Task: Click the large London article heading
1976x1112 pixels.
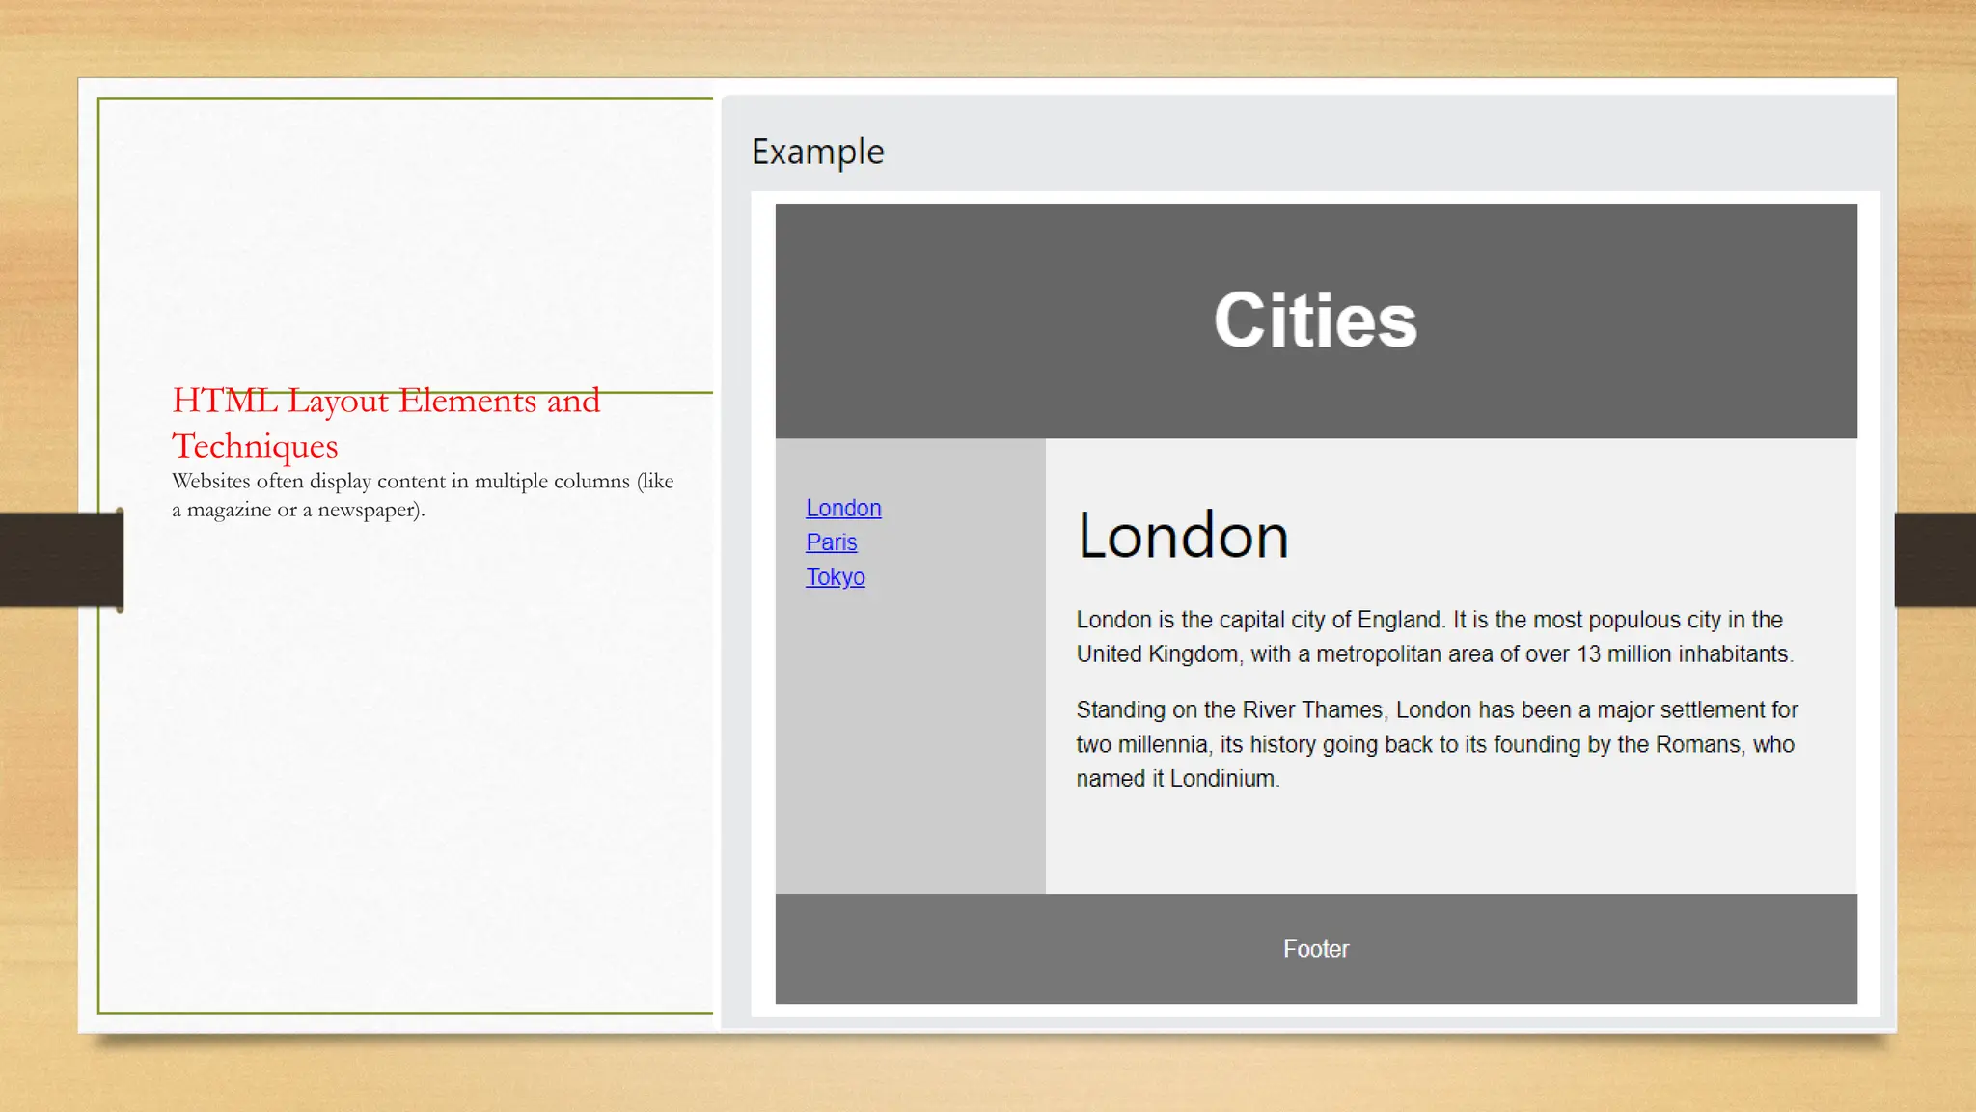Action: click(x=1183, y=536)
